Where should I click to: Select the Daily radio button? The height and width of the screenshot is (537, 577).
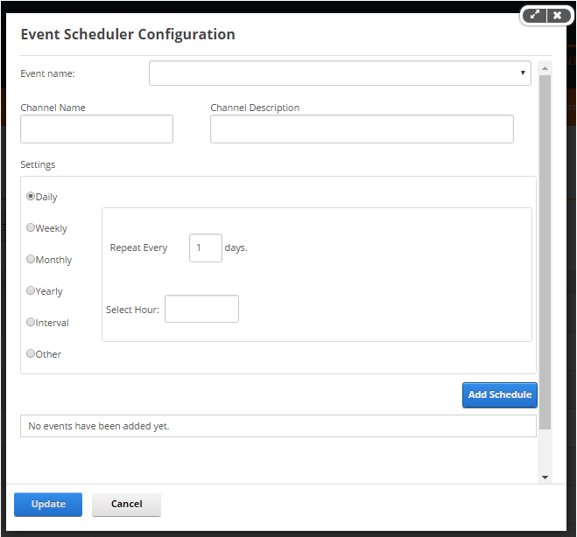31,196
